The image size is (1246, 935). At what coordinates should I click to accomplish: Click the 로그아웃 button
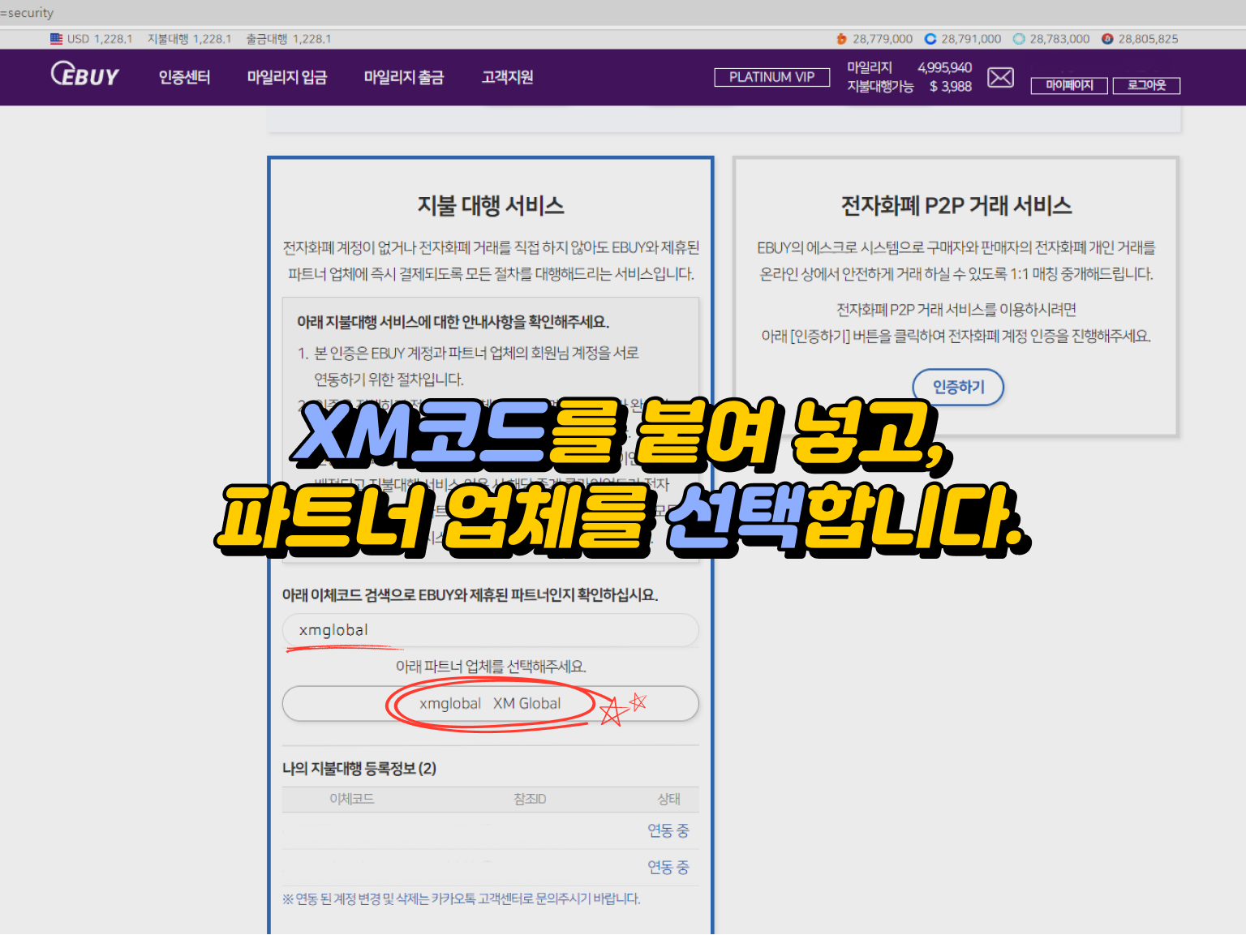(1145, 85)
